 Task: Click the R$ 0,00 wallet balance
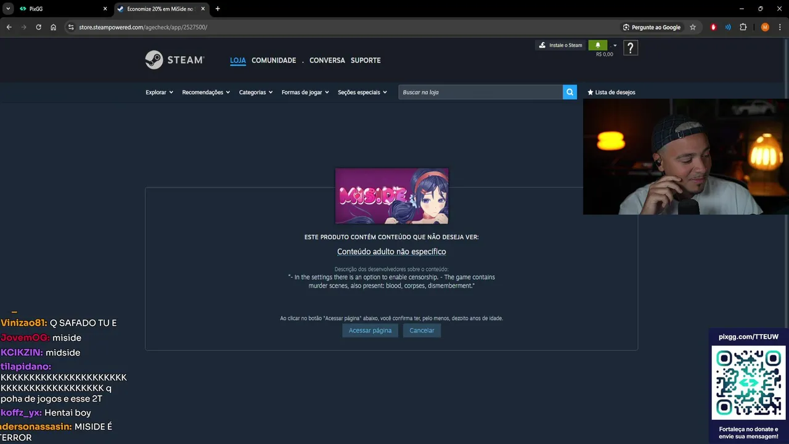[604, 54]
